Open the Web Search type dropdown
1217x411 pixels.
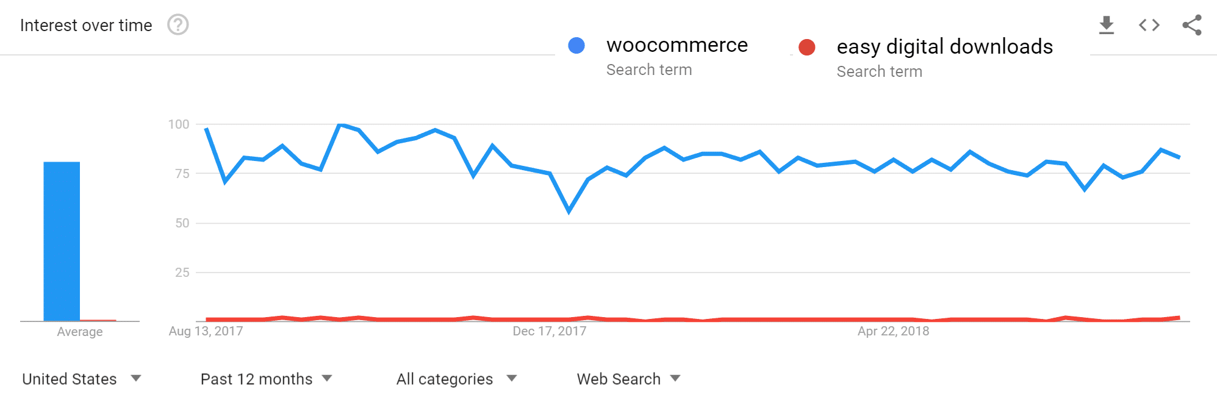pyautogui.click(x=618, y=379)
